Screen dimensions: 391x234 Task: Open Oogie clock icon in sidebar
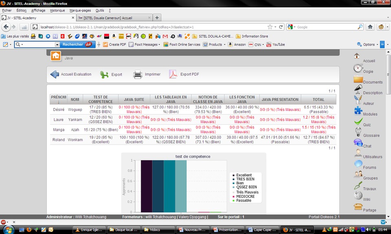(x=358, y=68)
